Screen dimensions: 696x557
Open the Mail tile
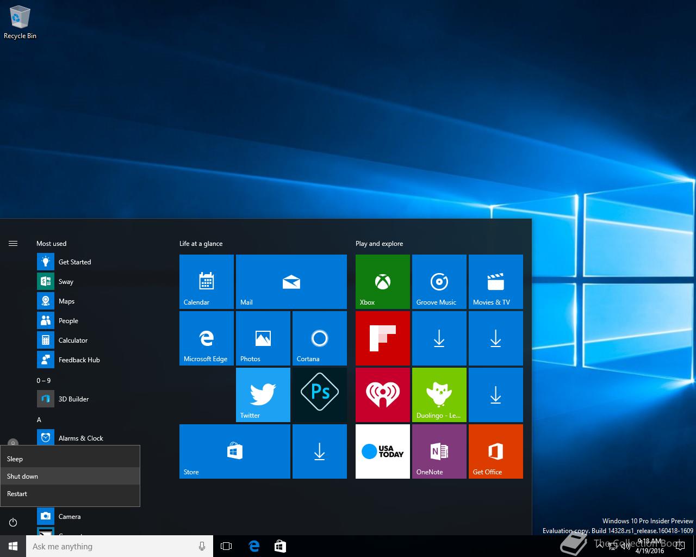tap(291, 282)
